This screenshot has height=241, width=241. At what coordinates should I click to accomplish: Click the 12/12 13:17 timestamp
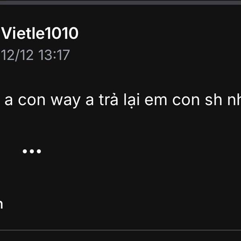point(35,55)
